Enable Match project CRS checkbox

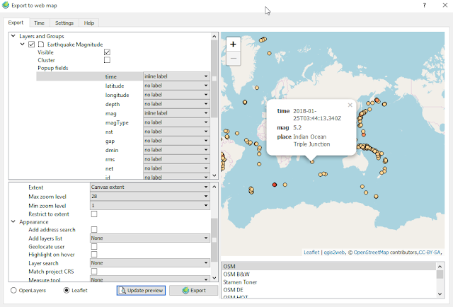[94, 271]
